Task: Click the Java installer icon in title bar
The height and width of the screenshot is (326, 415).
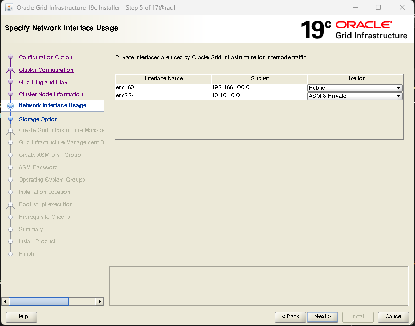Action: tap(9, 7)
